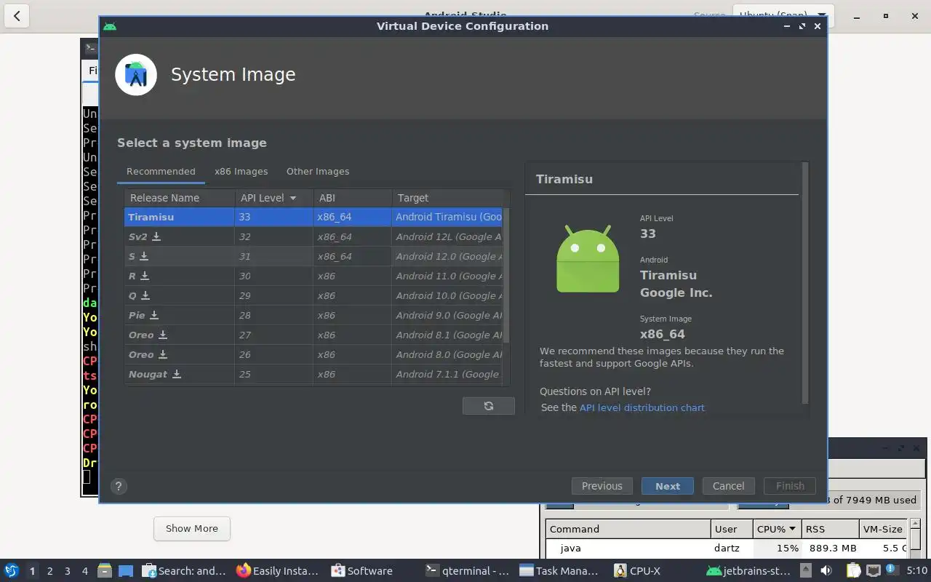931x582 pixels.
Task: Click the network tray icon
Action: point(874,570)
